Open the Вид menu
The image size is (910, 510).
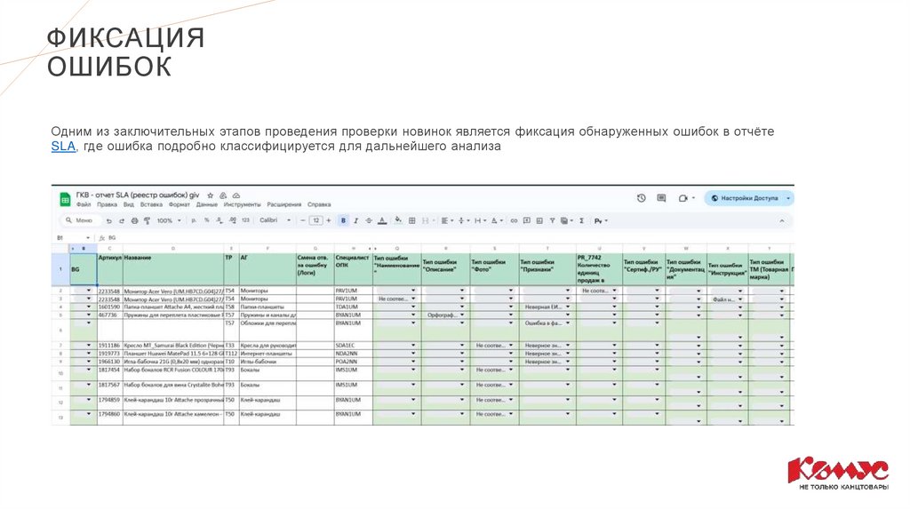pyautogui.click(x=129, y=205)
